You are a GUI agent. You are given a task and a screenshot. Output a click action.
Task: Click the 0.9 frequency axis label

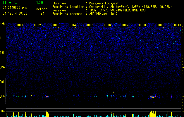(3, 67)
